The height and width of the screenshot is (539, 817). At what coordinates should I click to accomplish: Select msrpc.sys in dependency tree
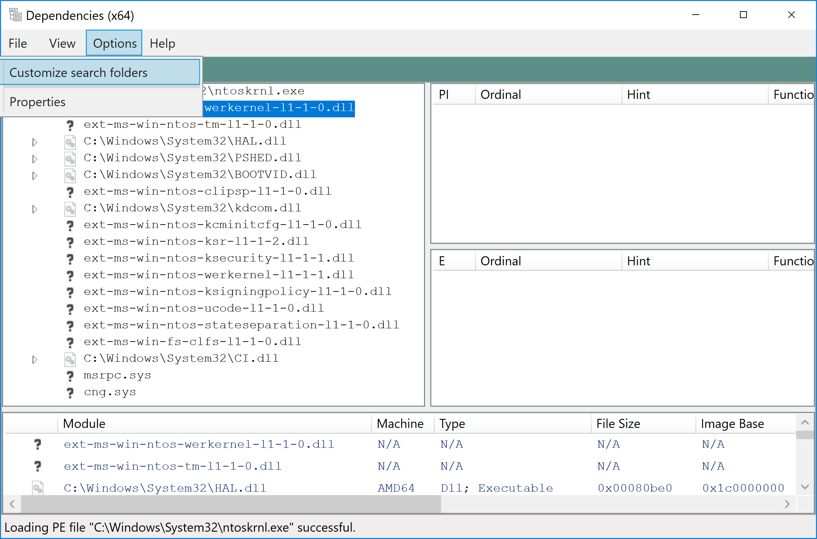[117, 375]
